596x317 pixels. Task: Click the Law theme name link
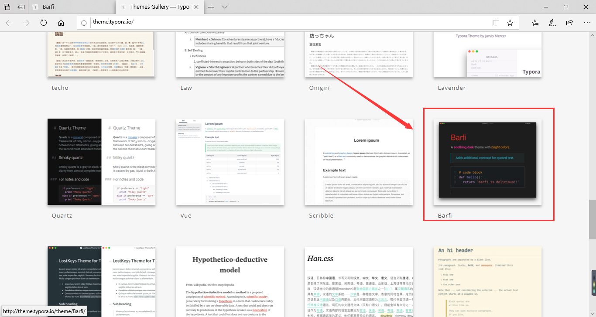tap(186, 88)
